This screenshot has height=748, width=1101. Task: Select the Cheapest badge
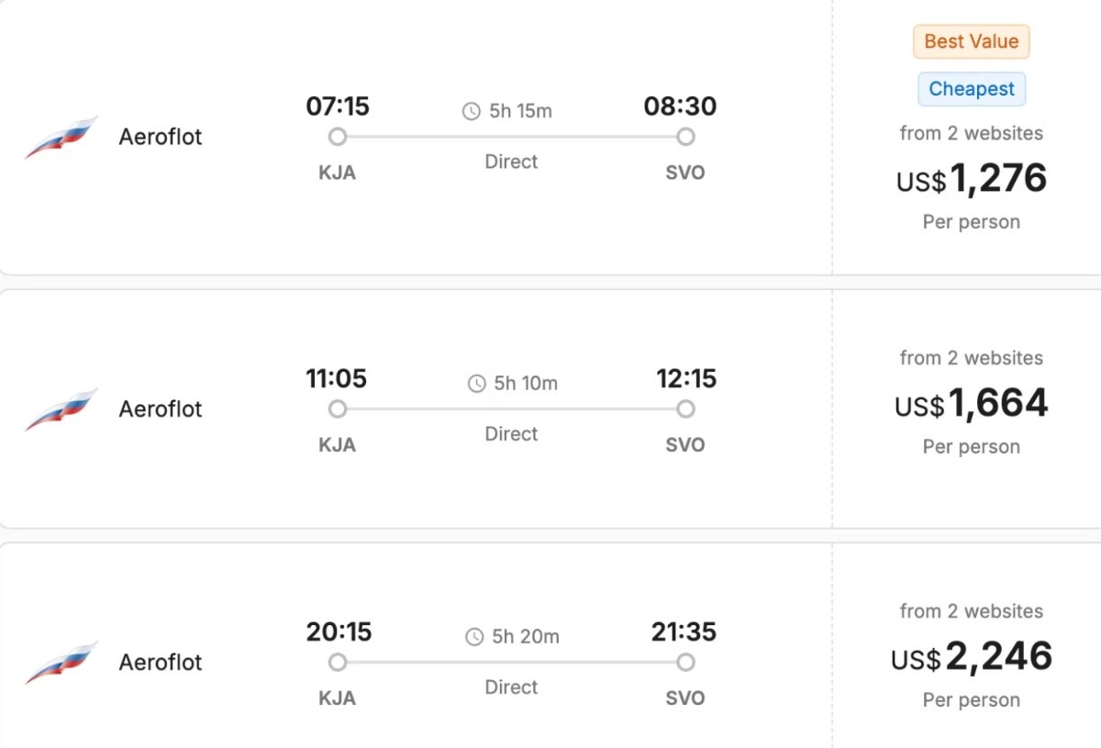click(x=972, y=89)
